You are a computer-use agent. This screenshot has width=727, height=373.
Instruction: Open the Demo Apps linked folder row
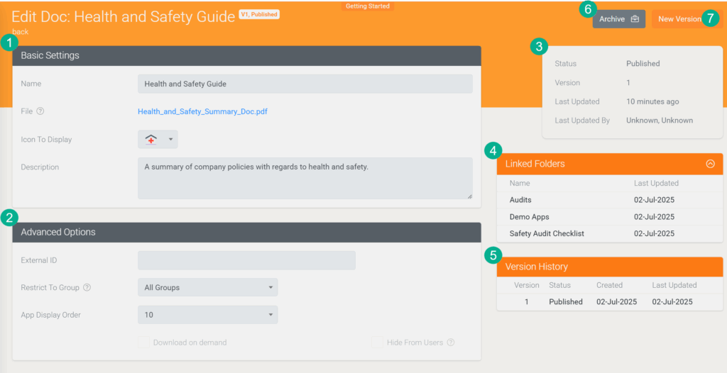[610, 217]
